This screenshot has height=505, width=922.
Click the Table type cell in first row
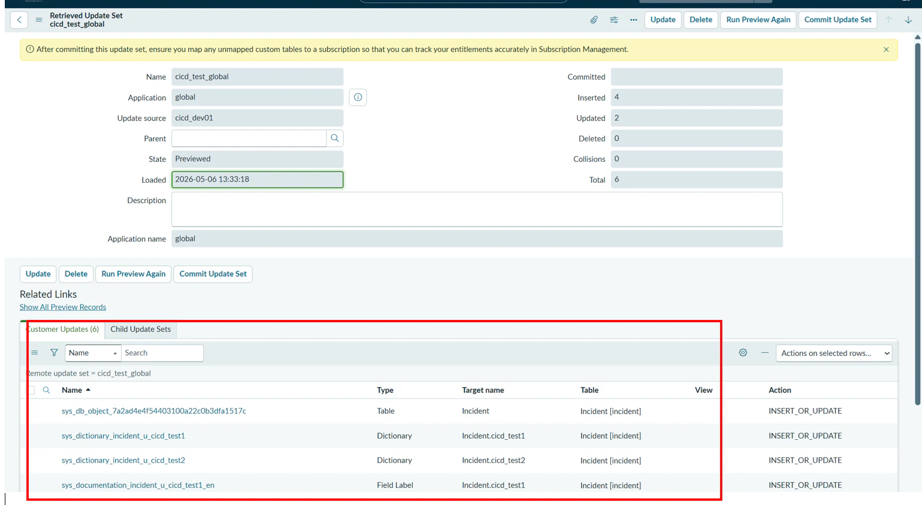(386, 411)
